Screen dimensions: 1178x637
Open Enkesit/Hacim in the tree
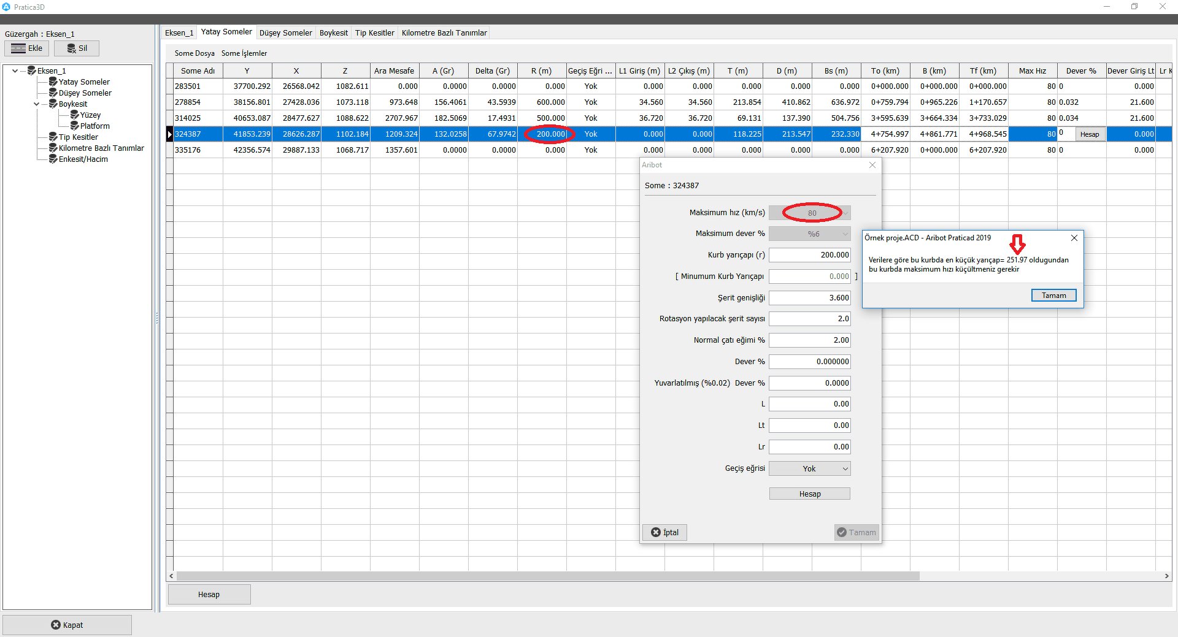pos(83,159)
